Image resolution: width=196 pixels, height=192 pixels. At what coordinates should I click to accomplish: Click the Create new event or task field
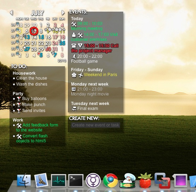[x=95, y=125]
